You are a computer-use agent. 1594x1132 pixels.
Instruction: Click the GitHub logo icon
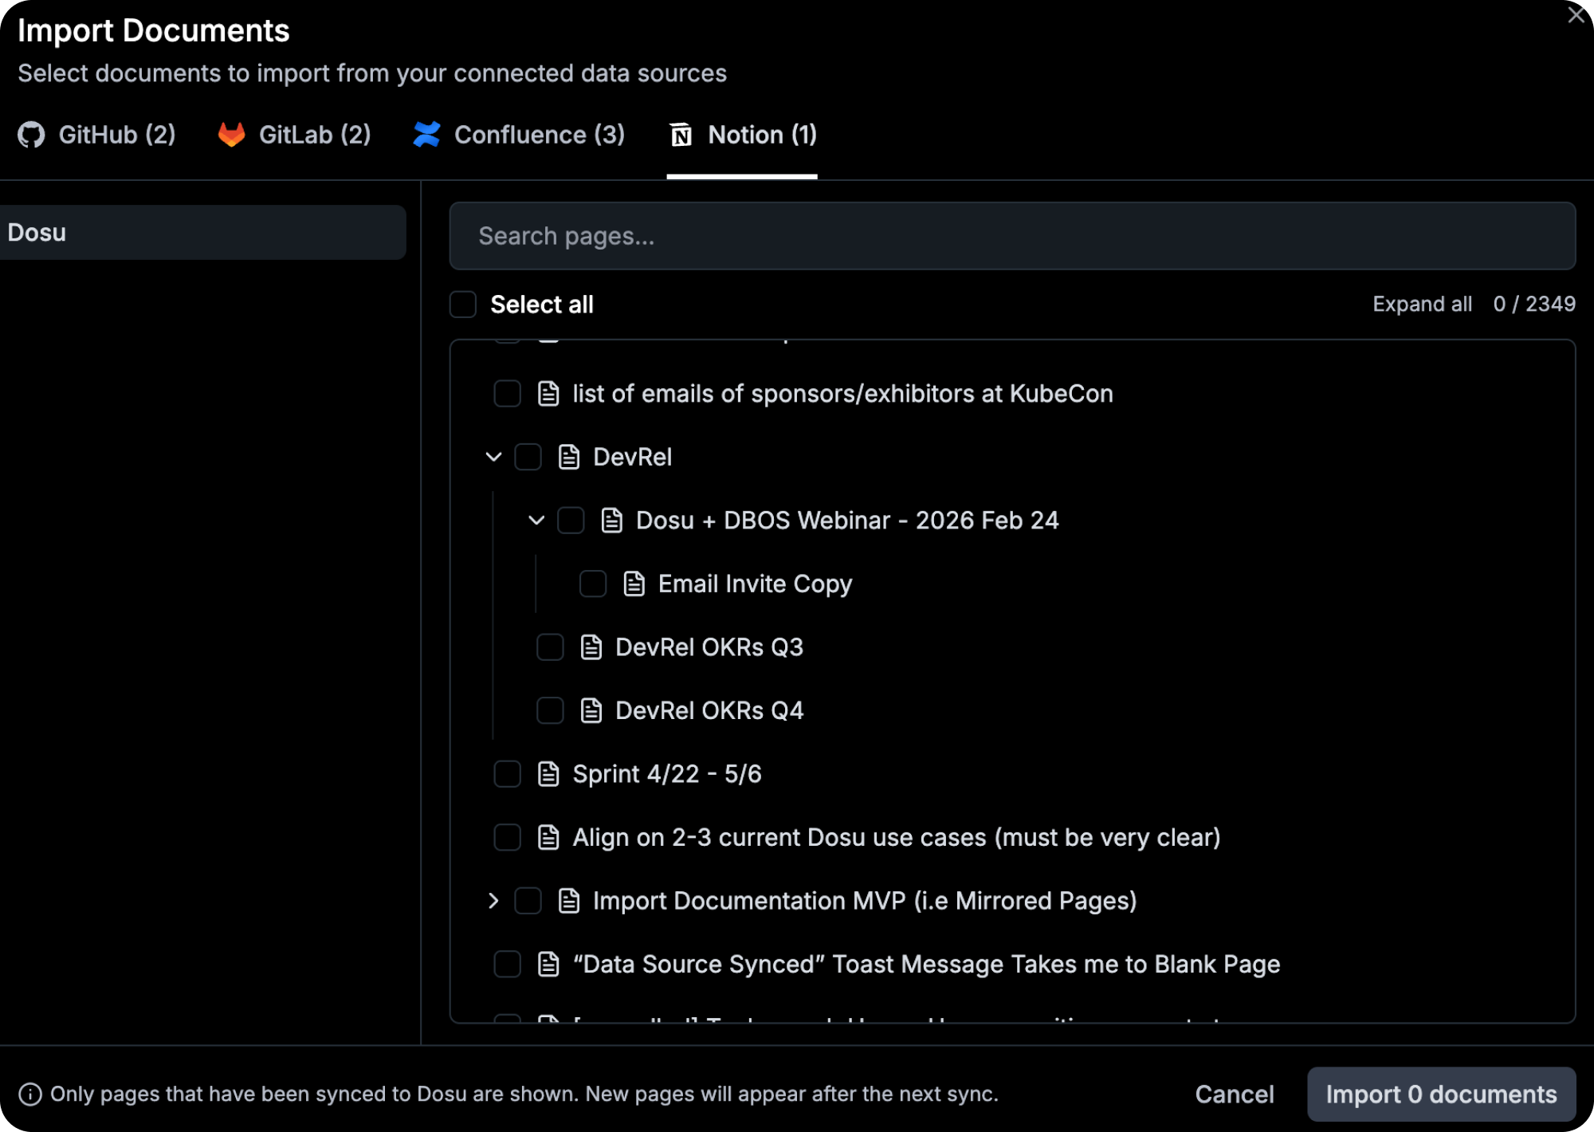[x=32, y=135]
